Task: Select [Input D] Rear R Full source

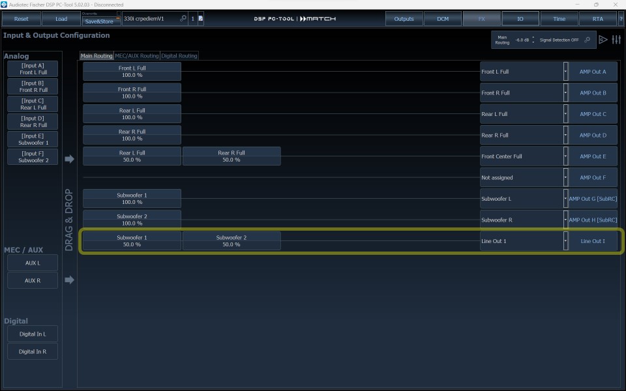Action: 33,121
